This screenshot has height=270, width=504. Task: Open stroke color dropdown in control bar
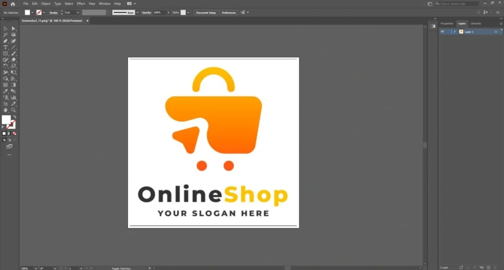pos(44,12)
